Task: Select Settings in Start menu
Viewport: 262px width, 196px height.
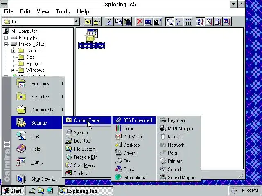Action: pos(36,122)
